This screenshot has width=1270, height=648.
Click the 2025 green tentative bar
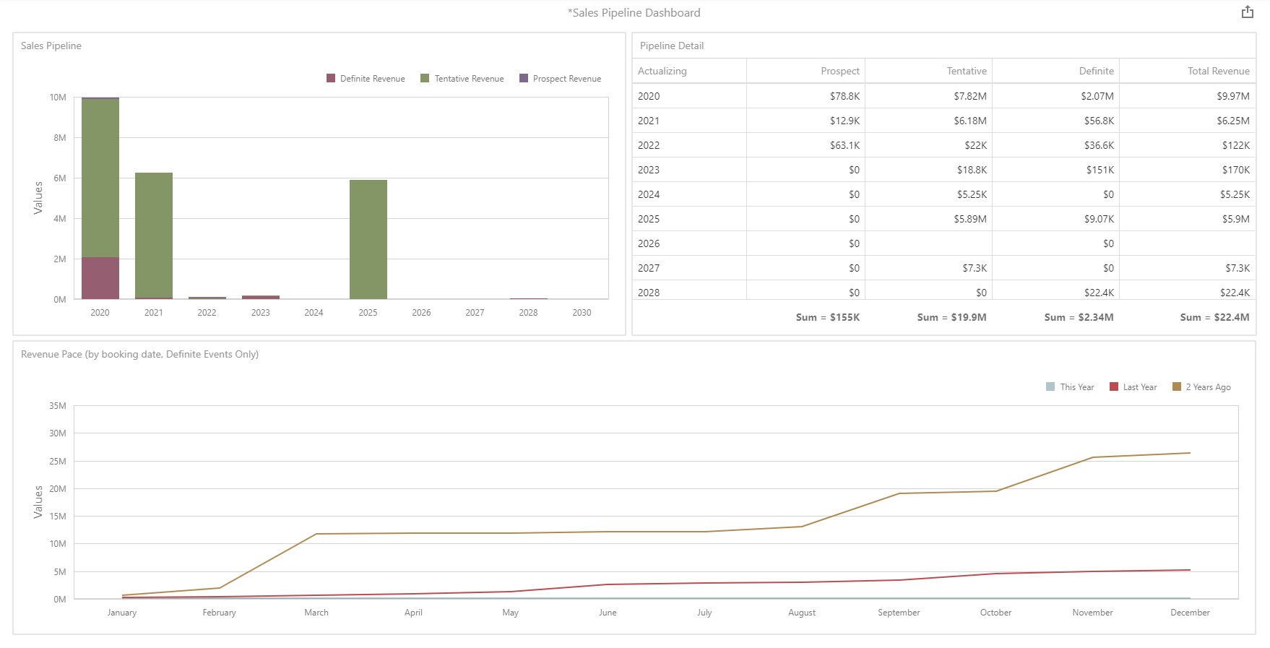coord(368,238)
